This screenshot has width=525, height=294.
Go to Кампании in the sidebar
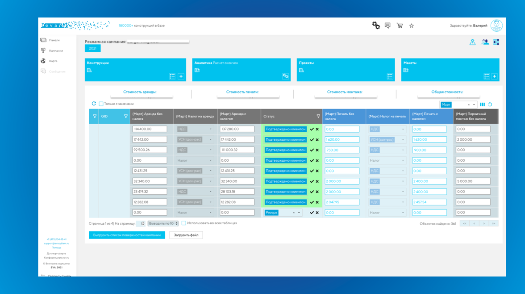click(56, 50)
